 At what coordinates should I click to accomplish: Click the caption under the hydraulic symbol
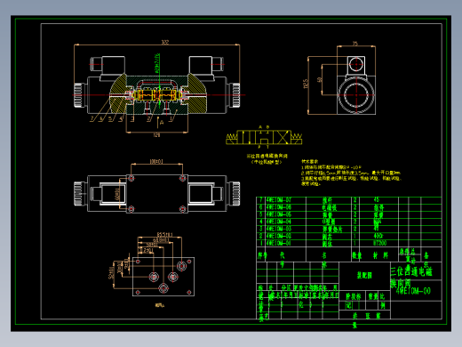267,158
